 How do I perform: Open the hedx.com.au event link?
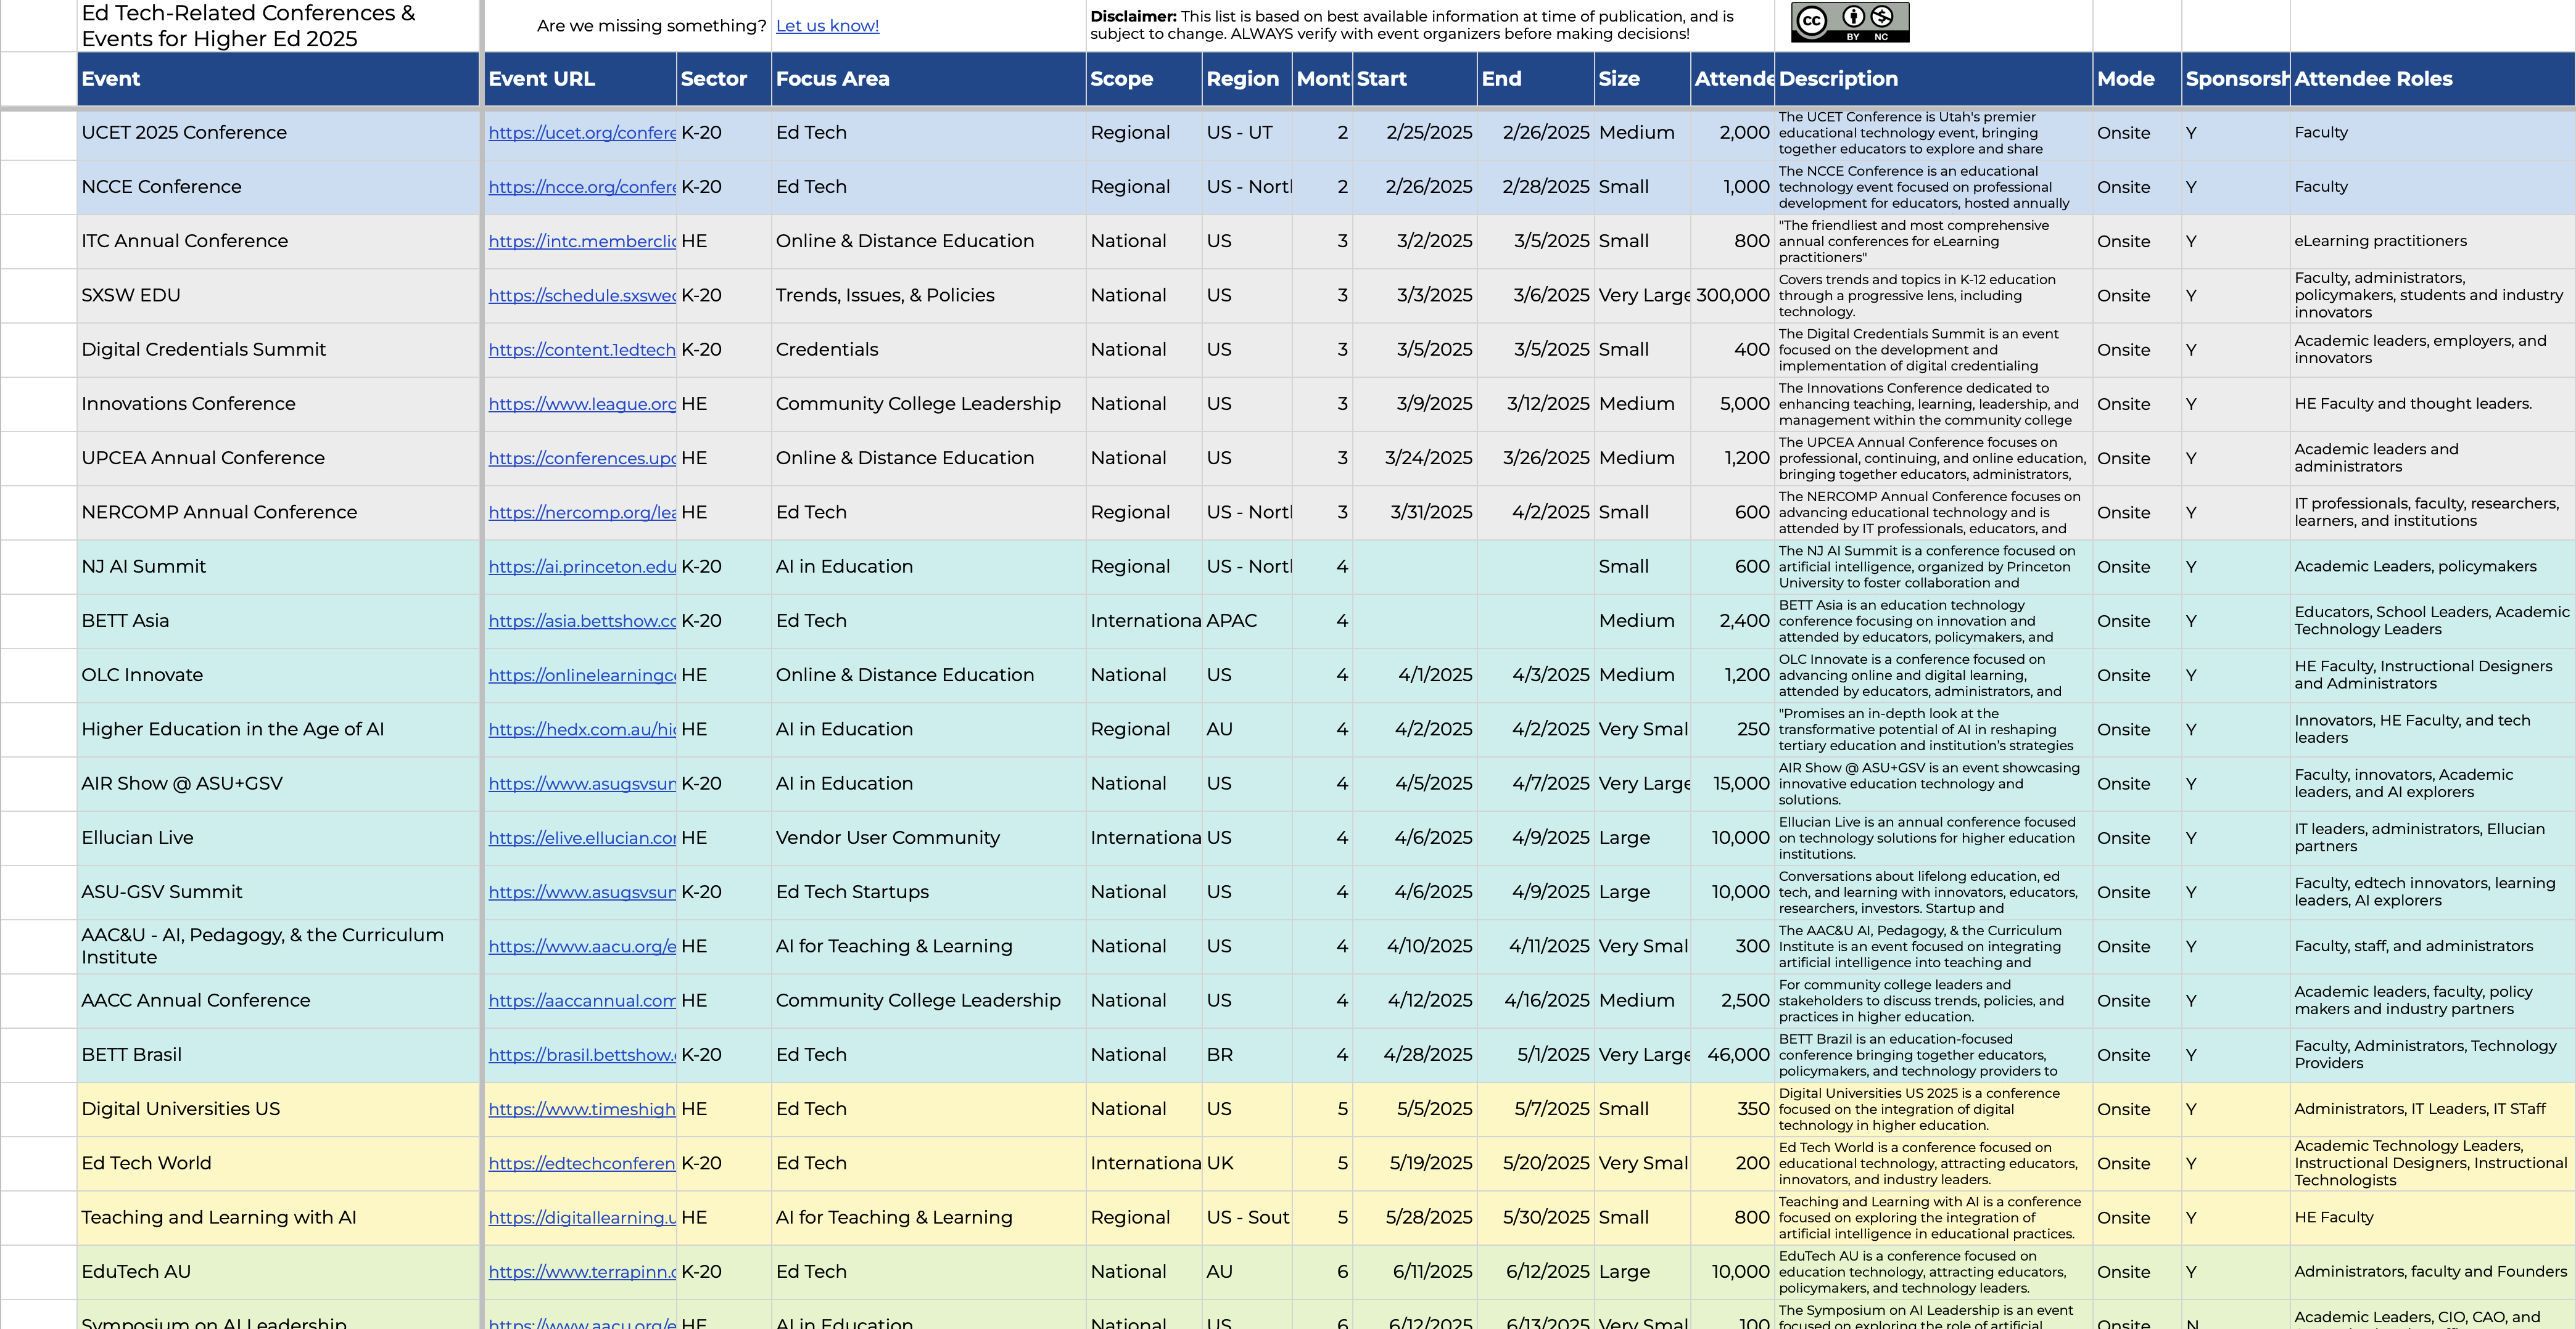[582, 729]
